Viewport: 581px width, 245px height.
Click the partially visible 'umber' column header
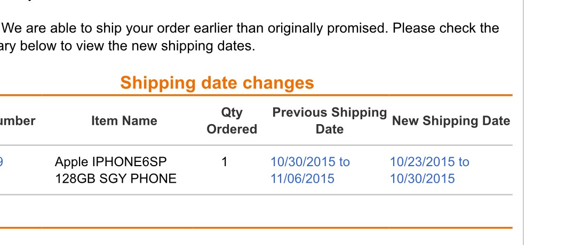click(18, 121)
